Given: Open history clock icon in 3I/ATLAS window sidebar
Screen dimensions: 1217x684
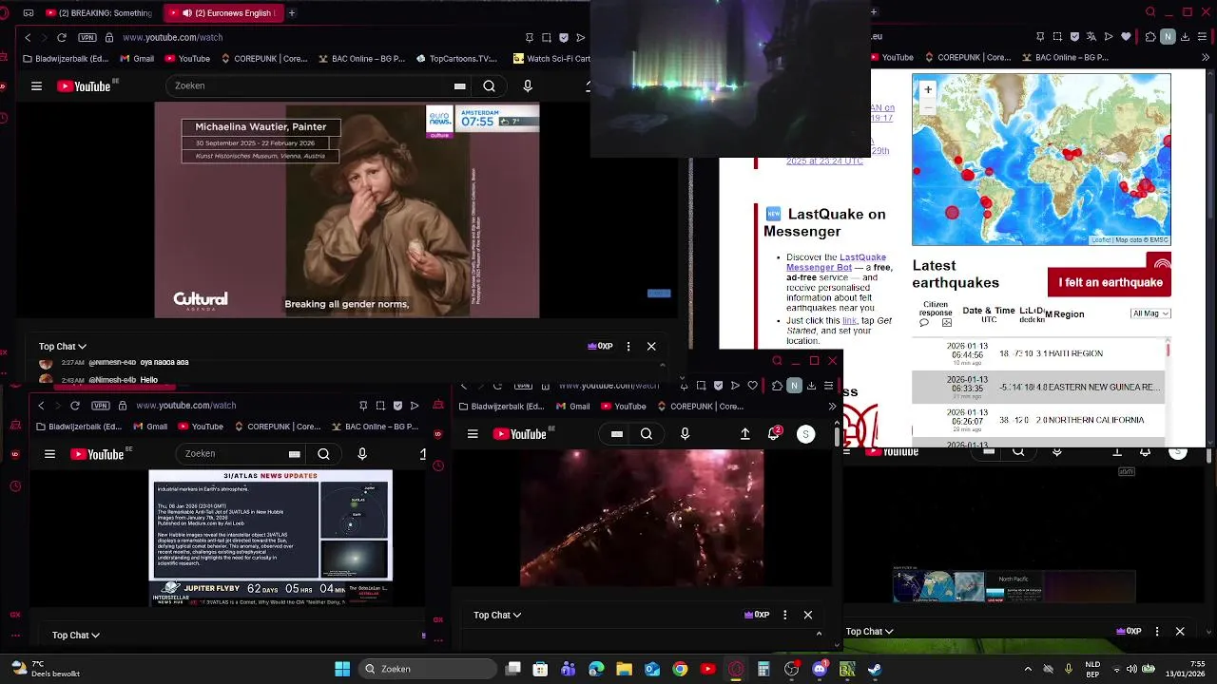Looking at the screenshot, I should pyautogui.click(x=15, y=486).
